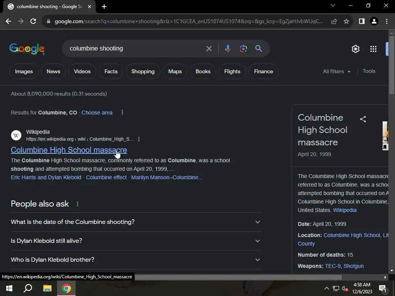
Task: Open Marilyn Manson–Columbine sitelink
Action: pyautogui.click(x=167, y=177)
